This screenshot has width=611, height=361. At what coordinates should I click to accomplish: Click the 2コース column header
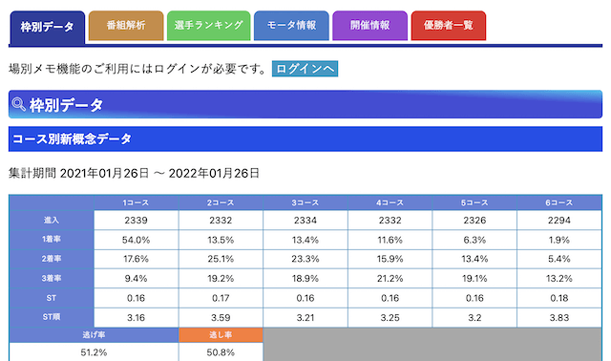[x=221, y=202]
